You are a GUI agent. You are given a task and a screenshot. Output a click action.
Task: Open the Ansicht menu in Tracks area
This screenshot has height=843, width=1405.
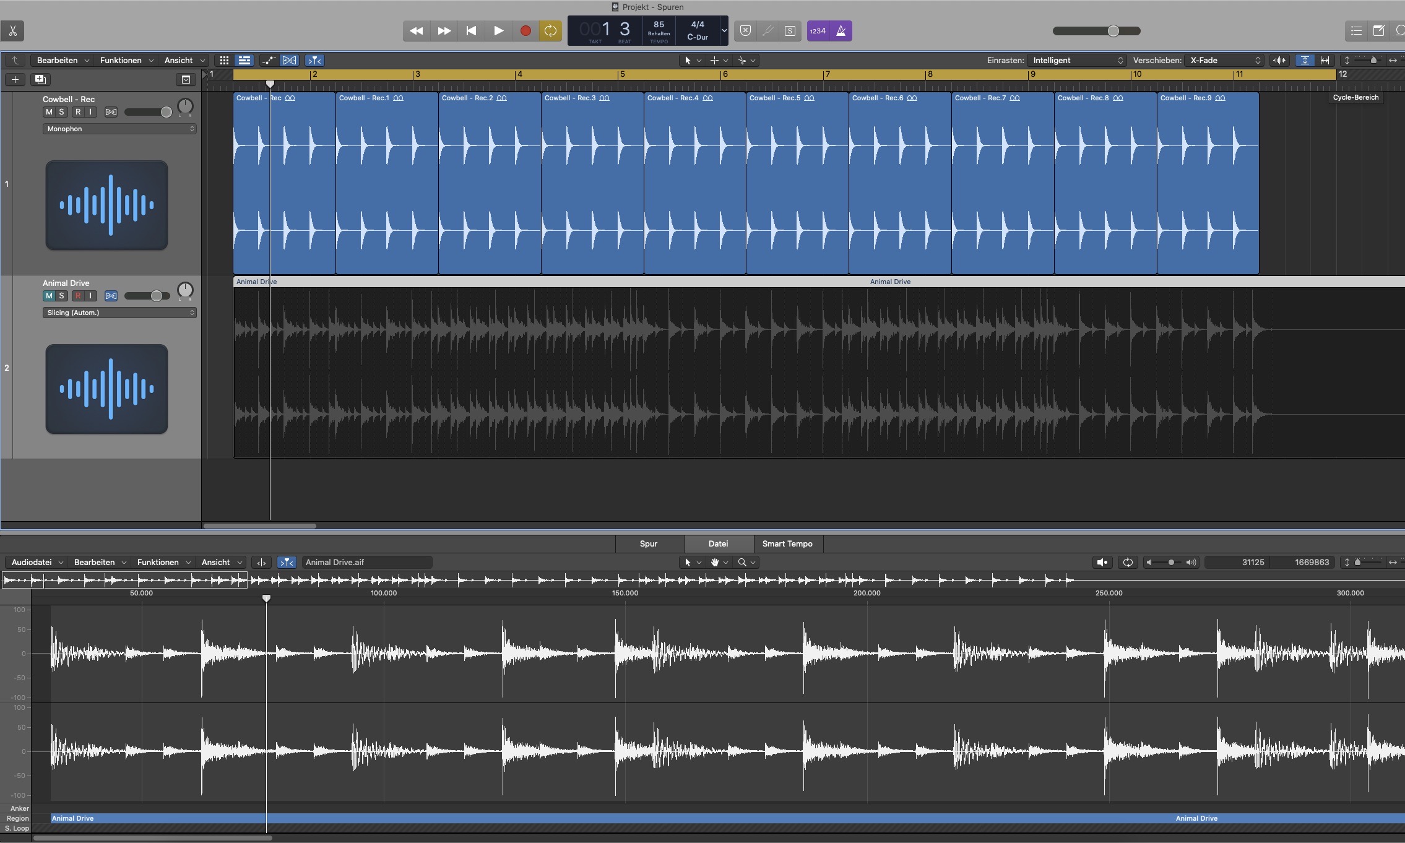pyautogui.click(x=184, y=60)
